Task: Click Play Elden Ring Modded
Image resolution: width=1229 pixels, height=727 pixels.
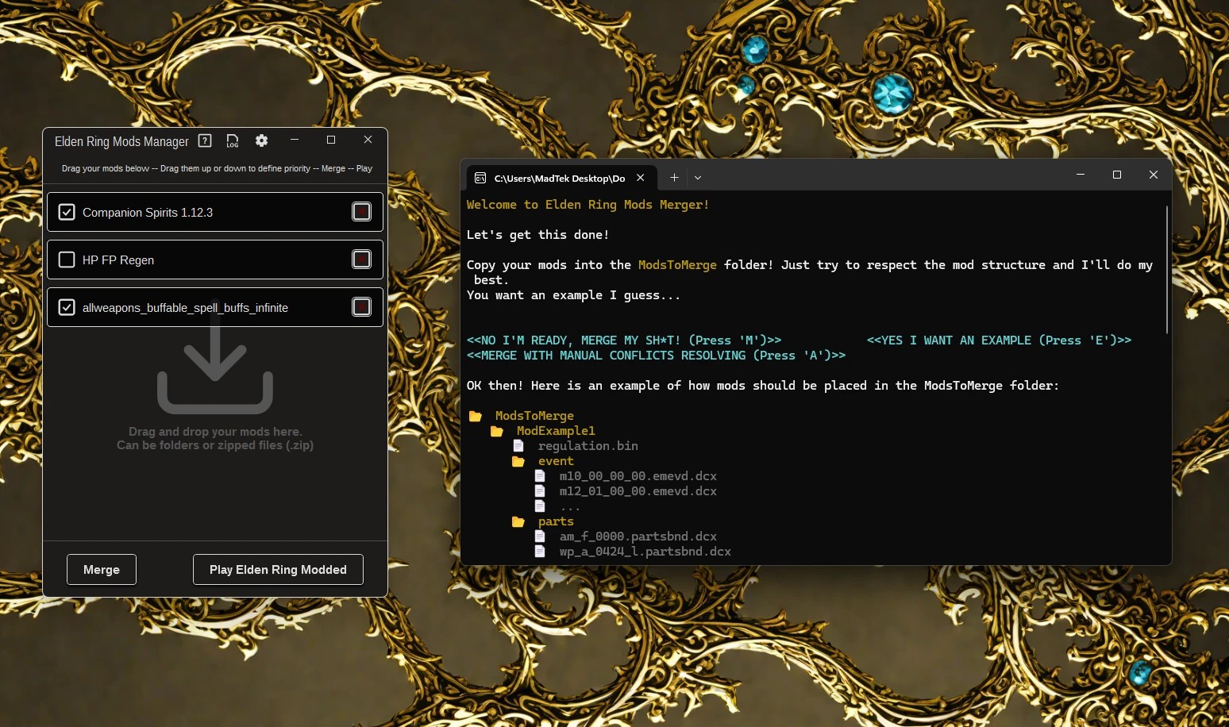Action: click(278, 569)
